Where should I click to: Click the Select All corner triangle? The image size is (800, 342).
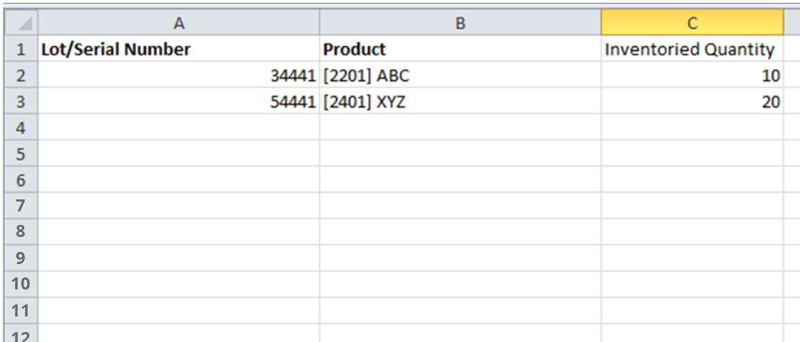click(x=20, y=23)
